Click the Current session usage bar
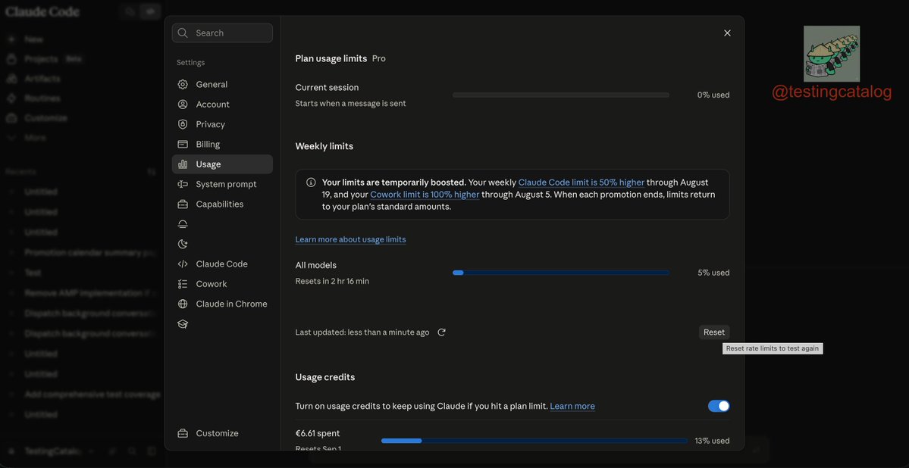This screenshot has height=468, width=909. pyautogui.click(x=560, y=95)
